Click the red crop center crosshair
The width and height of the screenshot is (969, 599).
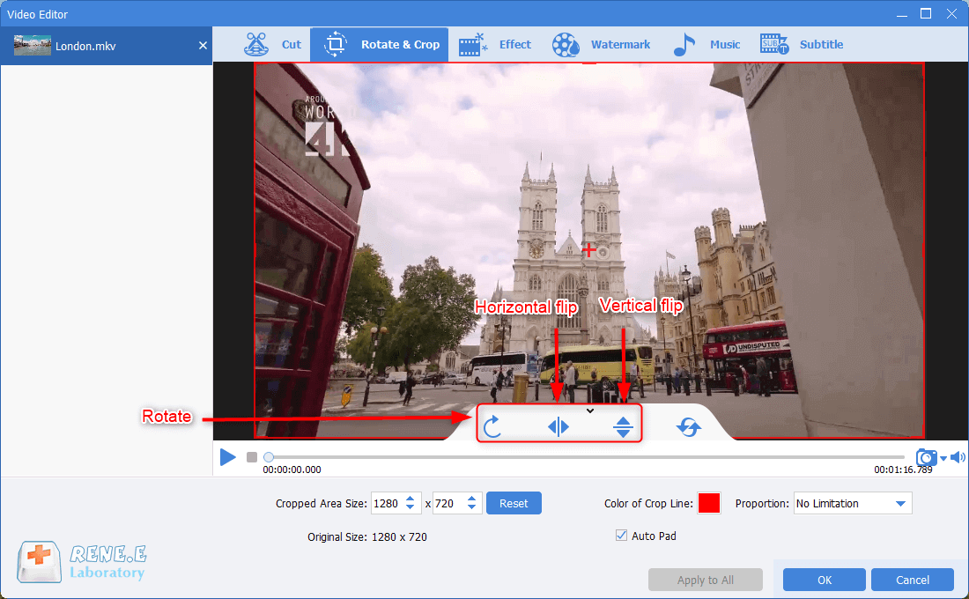pyautogui.click(x=589, y=250)
